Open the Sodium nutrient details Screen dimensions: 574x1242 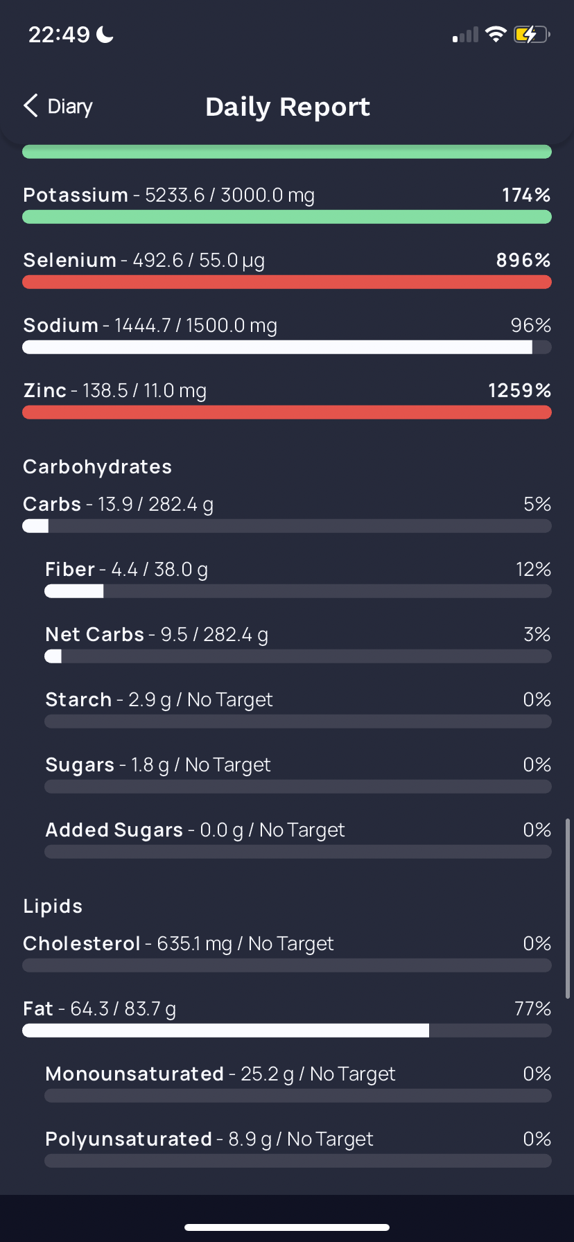pos(287,334)
